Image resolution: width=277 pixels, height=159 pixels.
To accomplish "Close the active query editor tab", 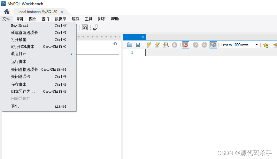I will pos(143,37).
